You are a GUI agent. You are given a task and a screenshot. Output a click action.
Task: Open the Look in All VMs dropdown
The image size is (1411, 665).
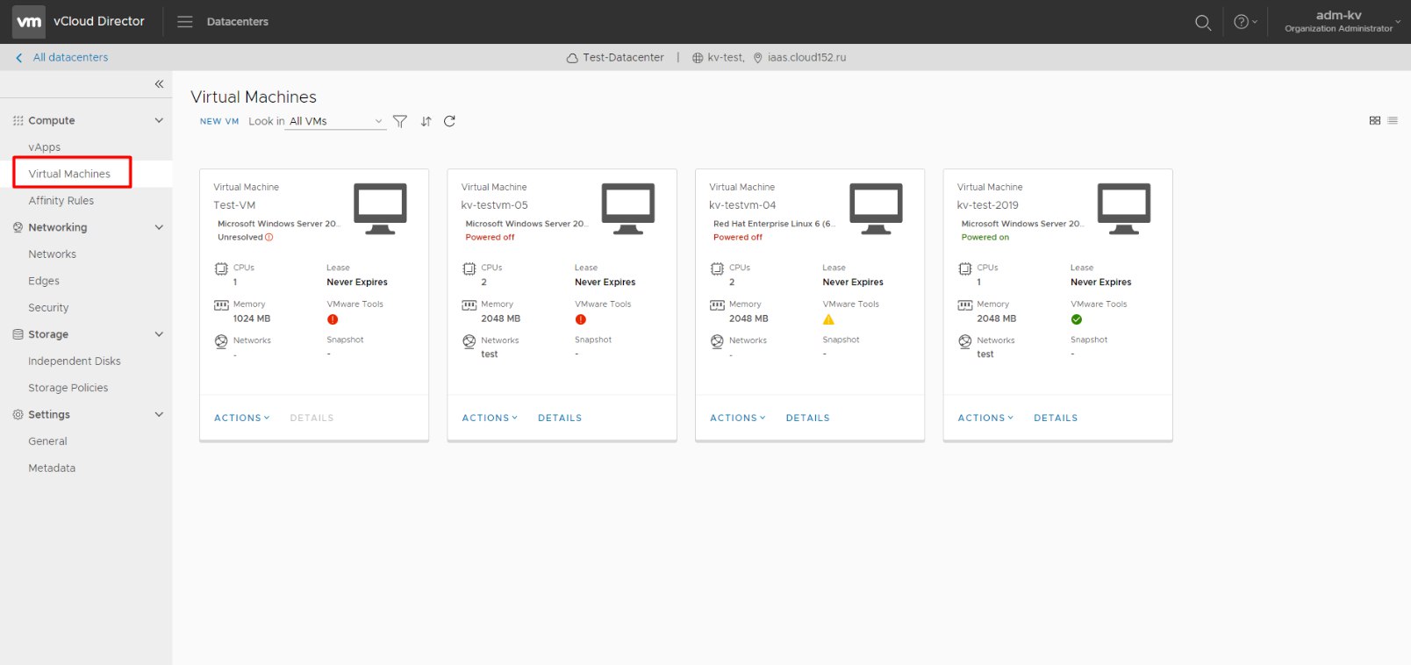click(336, 122)
